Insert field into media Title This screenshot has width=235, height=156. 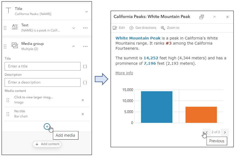point(85,66)
